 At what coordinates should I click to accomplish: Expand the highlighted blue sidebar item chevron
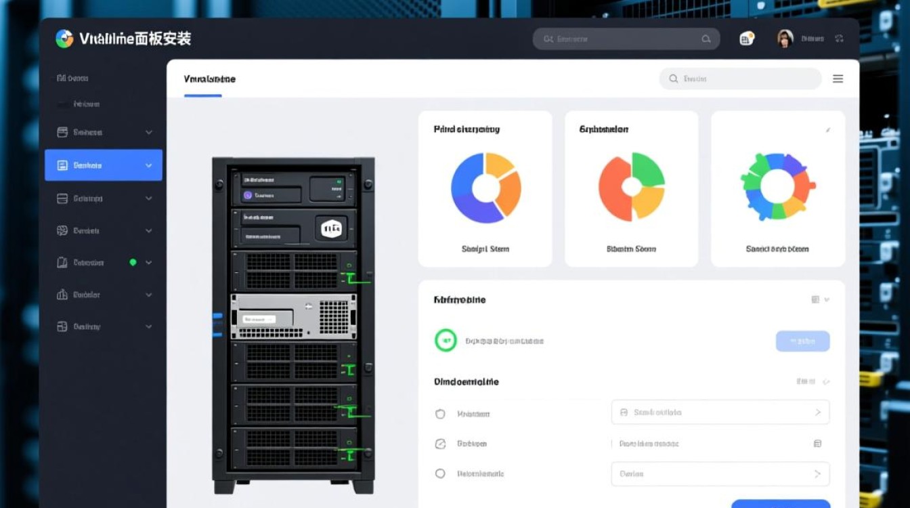[149, 165]
